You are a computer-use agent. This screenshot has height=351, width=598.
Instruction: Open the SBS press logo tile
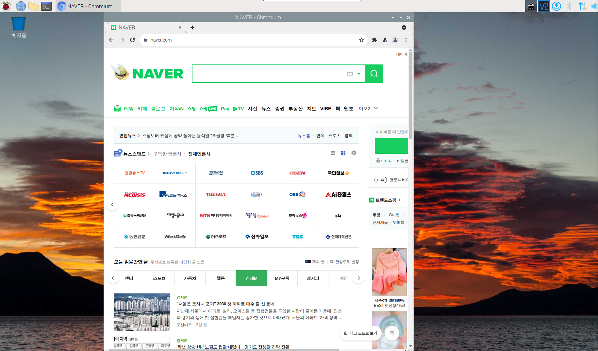click(257, 173)
